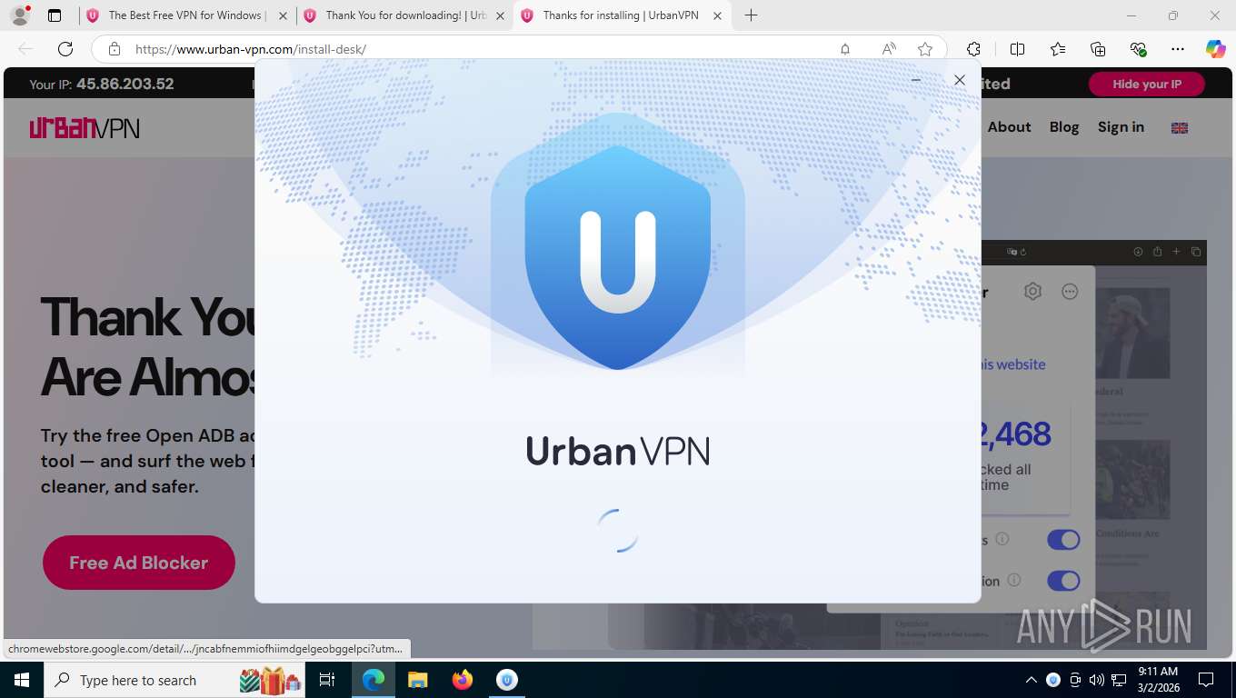Click the UrbanVPN website logo
Screen dimensions: 1236x698
coord(85,127)
